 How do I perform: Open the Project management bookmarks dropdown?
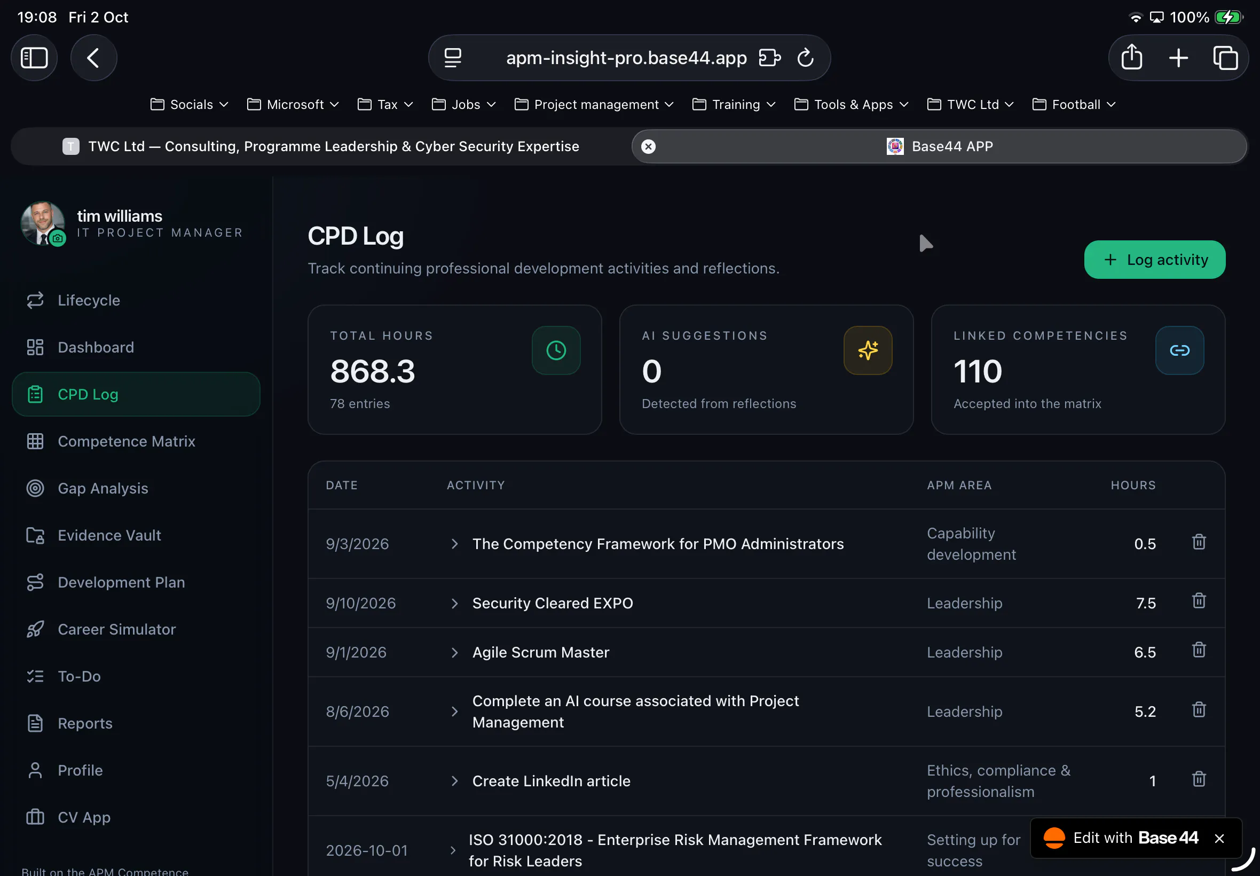pos(594,104)
